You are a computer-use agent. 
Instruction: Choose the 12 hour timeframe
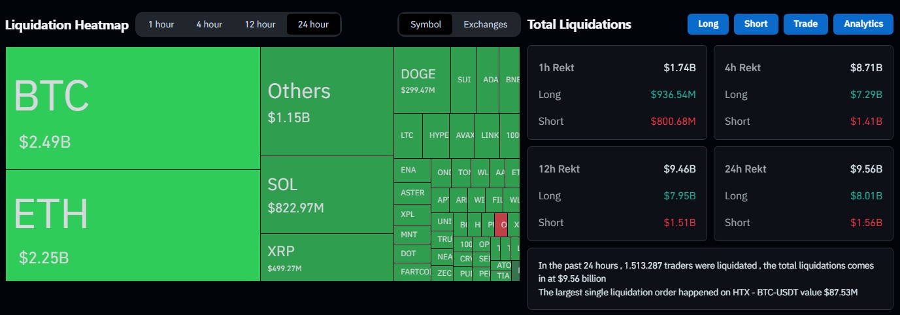(x=260, y=25)
